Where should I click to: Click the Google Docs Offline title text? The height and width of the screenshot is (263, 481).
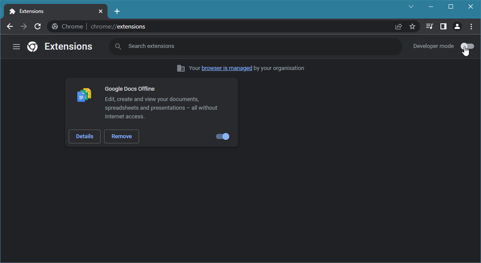(130, 89)
